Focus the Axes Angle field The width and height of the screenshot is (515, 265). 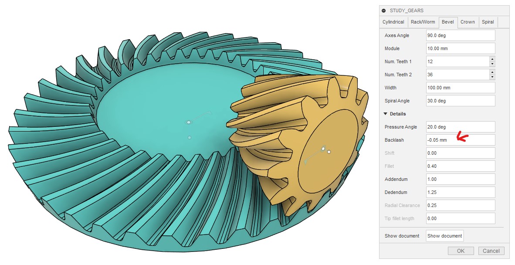(460, 35)
